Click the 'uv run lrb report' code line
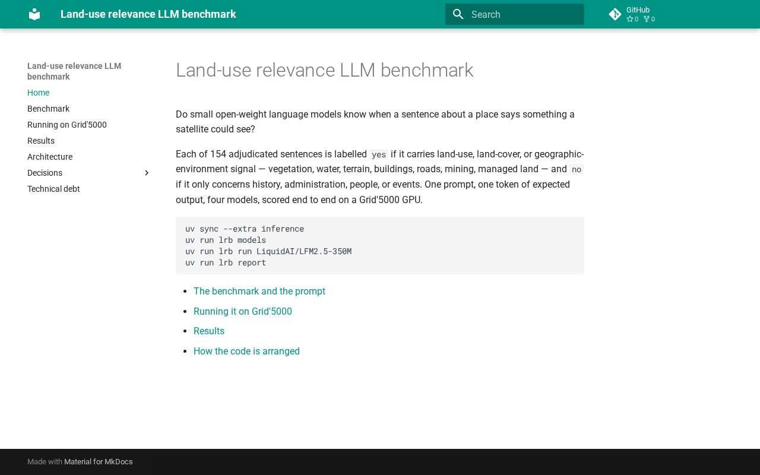The image size is (760, 475). point(226,262)
